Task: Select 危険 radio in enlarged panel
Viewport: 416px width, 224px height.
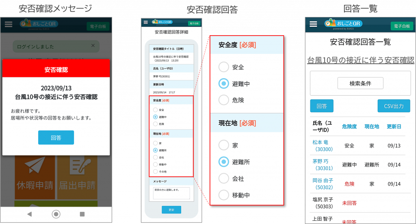Action: (224, 100)
